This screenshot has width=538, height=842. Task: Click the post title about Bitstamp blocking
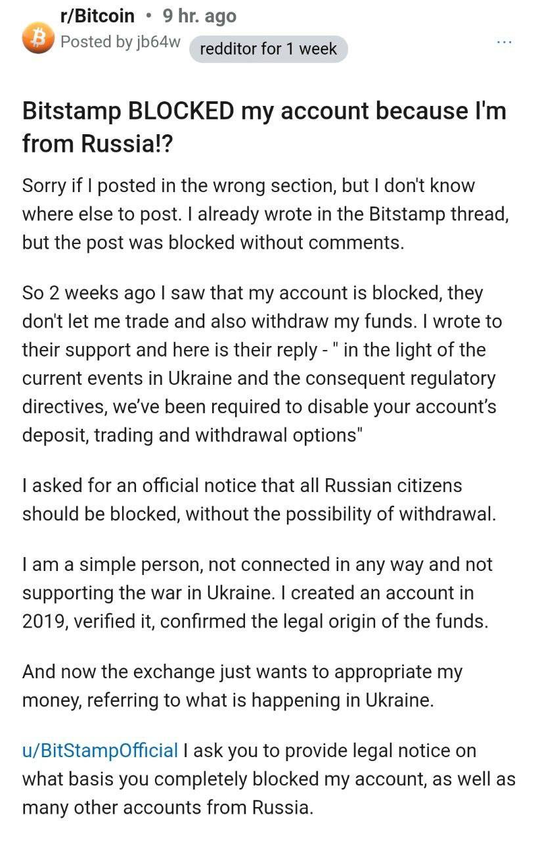pos(264,126)
